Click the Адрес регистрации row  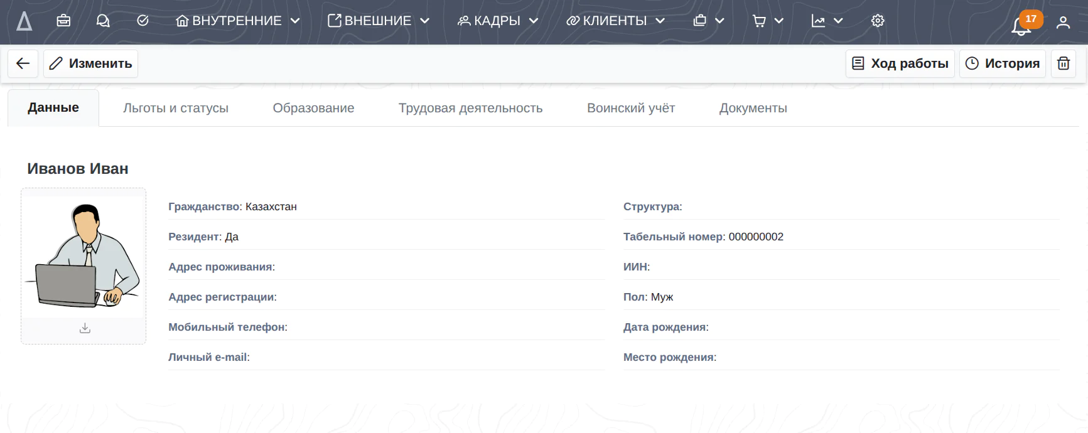pos(386,297)
